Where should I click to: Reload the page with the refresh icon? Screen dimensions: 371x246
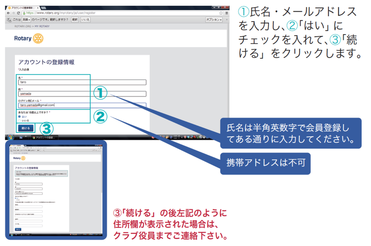pos(19,13)
